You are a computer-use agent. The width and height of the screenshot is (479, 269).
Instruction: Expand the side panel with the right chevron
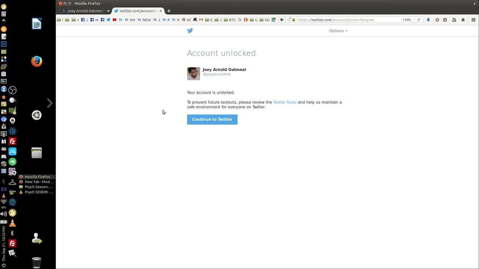(x=50, y=103)
